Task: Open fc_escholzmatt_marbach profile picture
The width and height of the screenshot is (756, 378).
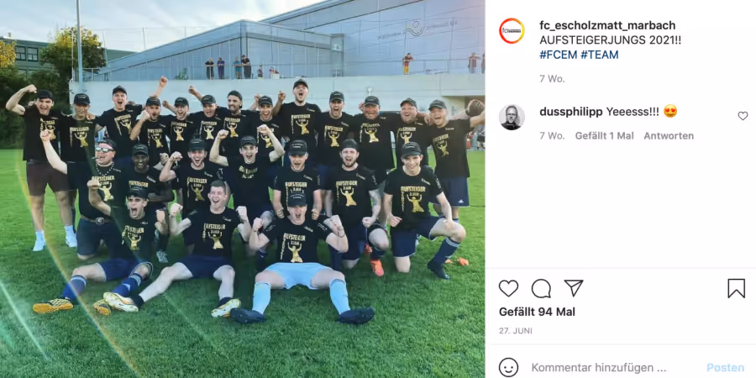Action: pyautogui.click(x=512, y=31)
